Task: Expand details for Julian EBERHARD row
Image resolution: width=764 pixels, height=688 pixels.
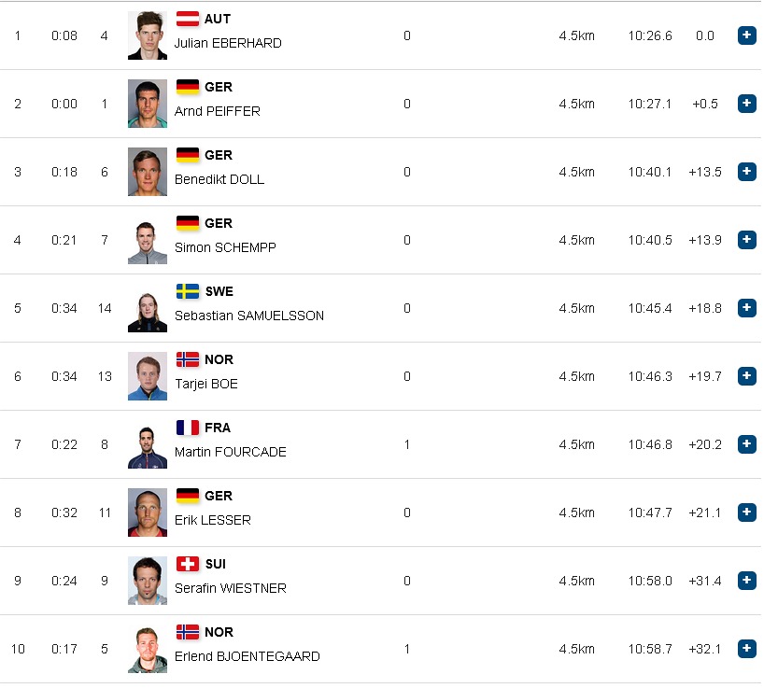Action: [x=746, y=35]
